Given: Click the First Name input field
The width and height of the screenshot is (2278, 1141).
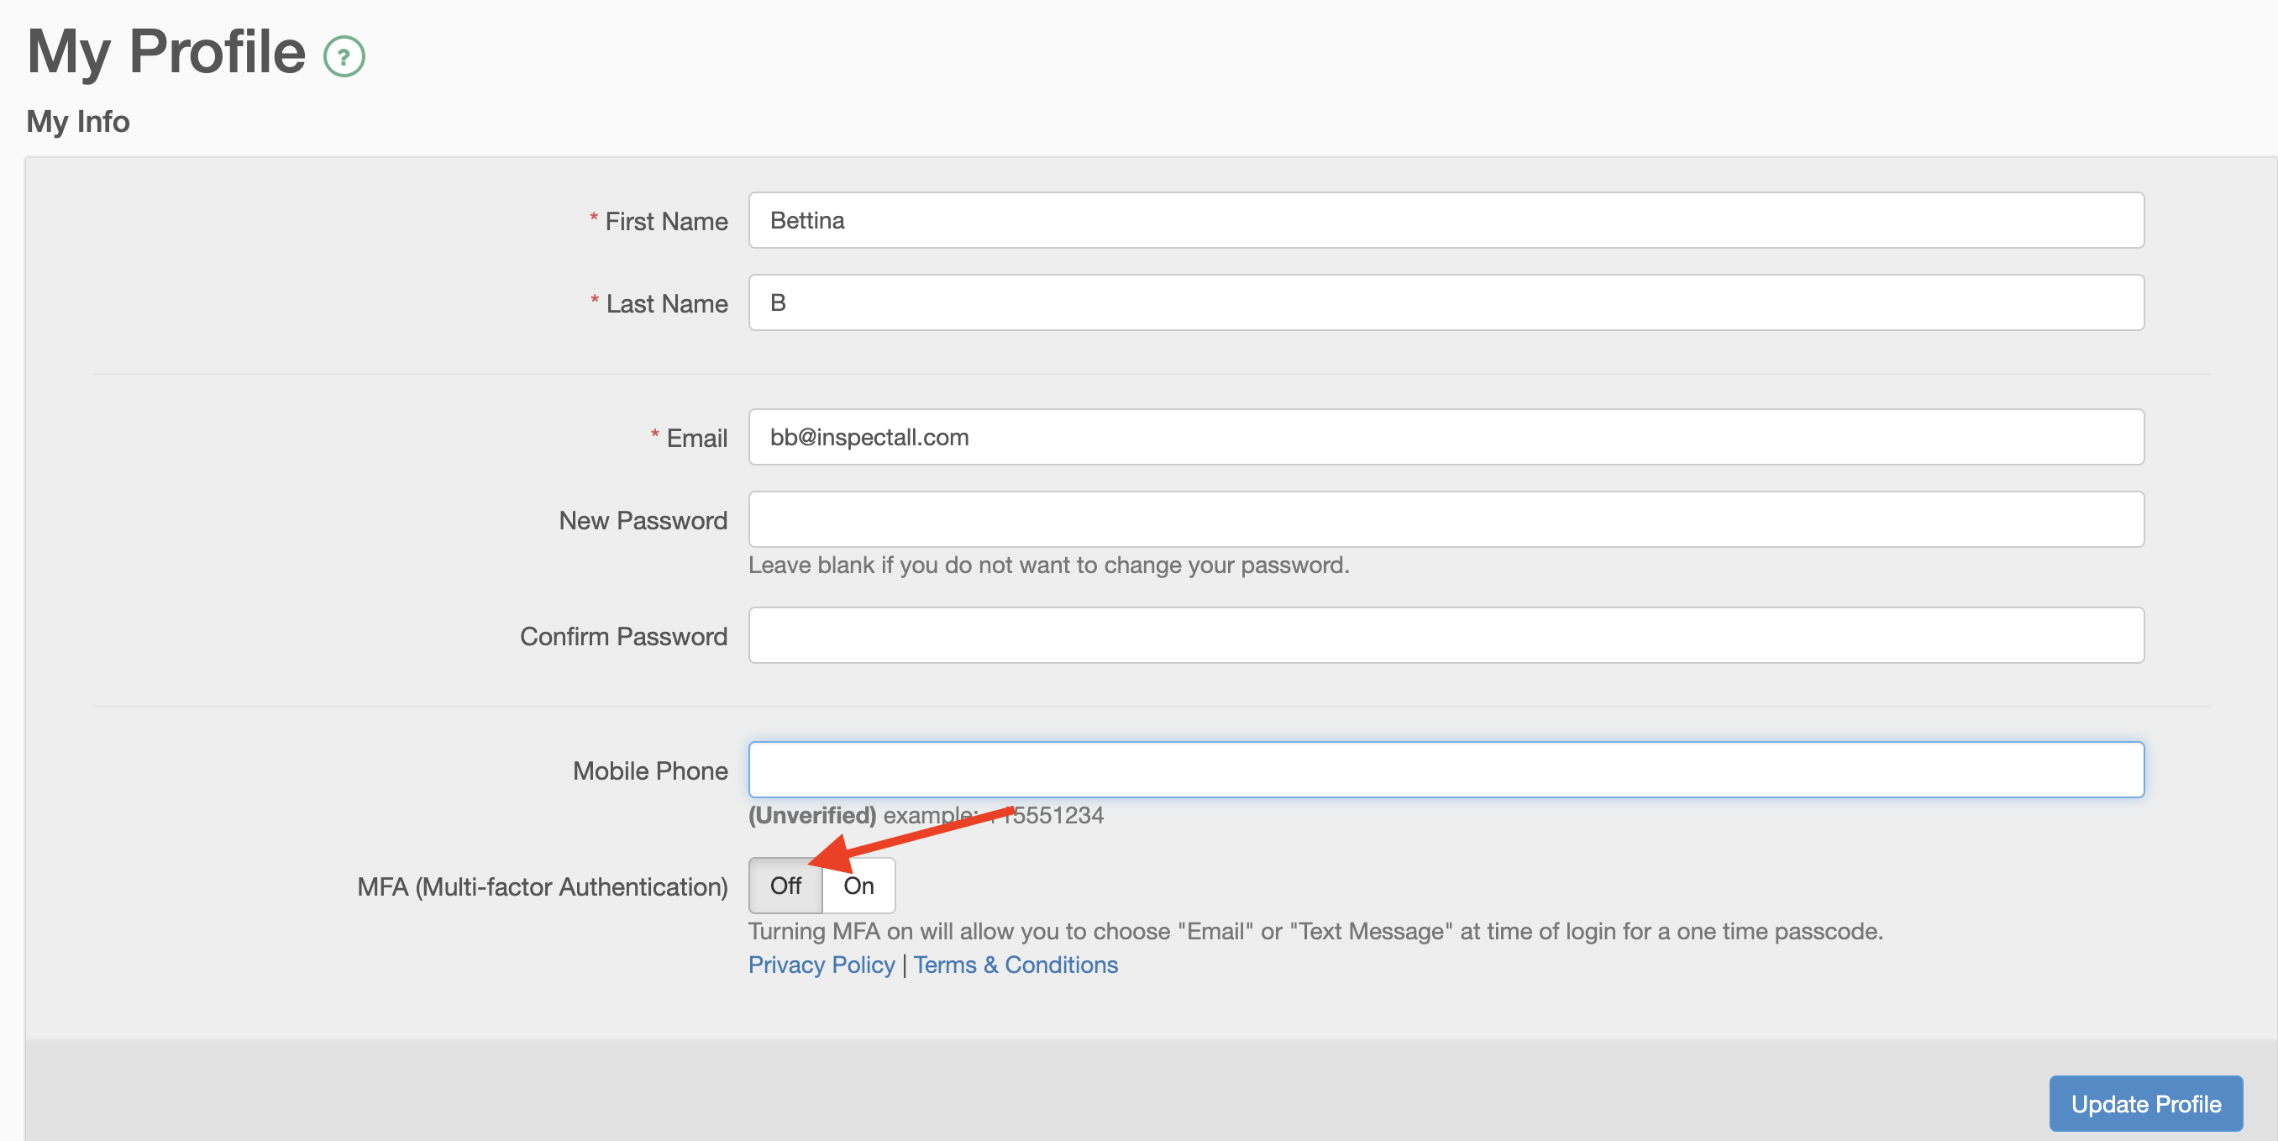Looking at the screenshot, I should (x=1446, y=220).
